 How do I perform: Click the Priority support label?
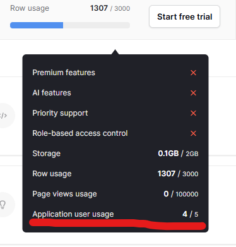click(x=60, y=113)
